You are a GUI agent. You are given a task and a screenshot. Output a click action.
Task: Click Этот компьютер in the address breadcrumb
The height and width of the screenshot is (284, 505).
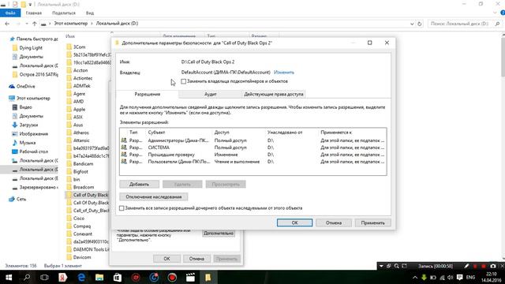click(70, 24)
